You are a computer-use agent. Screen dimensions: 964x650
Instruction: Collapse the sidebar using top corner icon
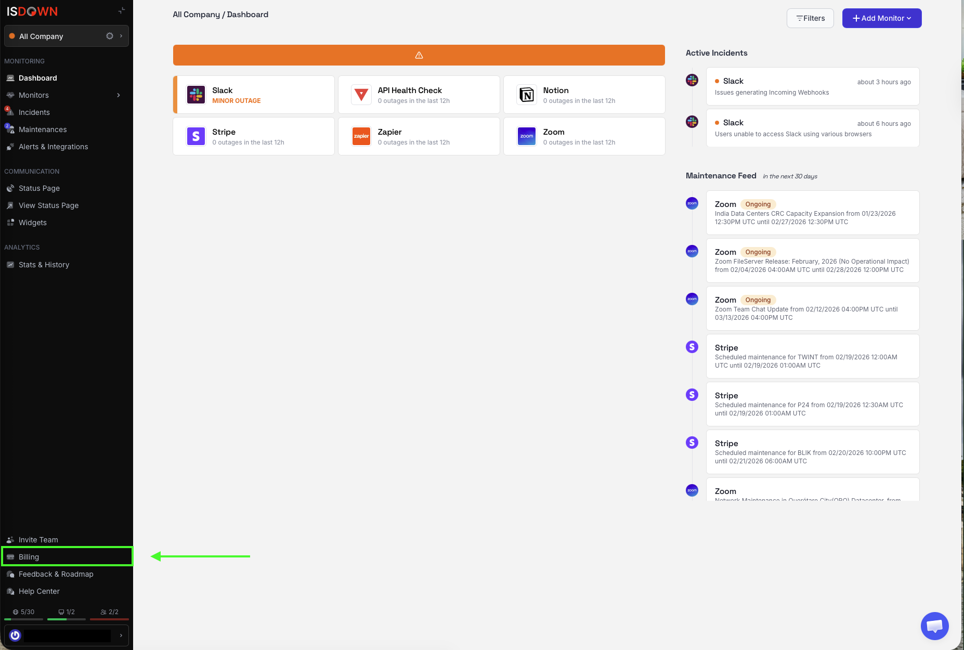point(122,10)
